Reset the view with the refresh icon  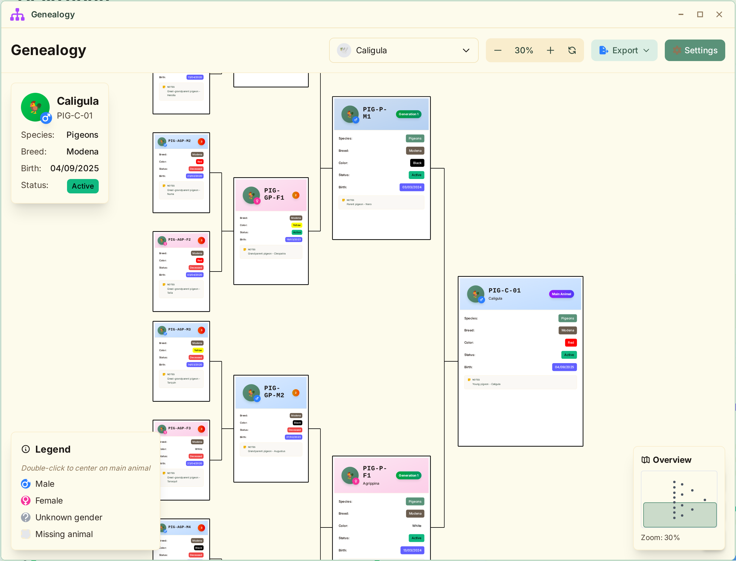pos(572,50)
